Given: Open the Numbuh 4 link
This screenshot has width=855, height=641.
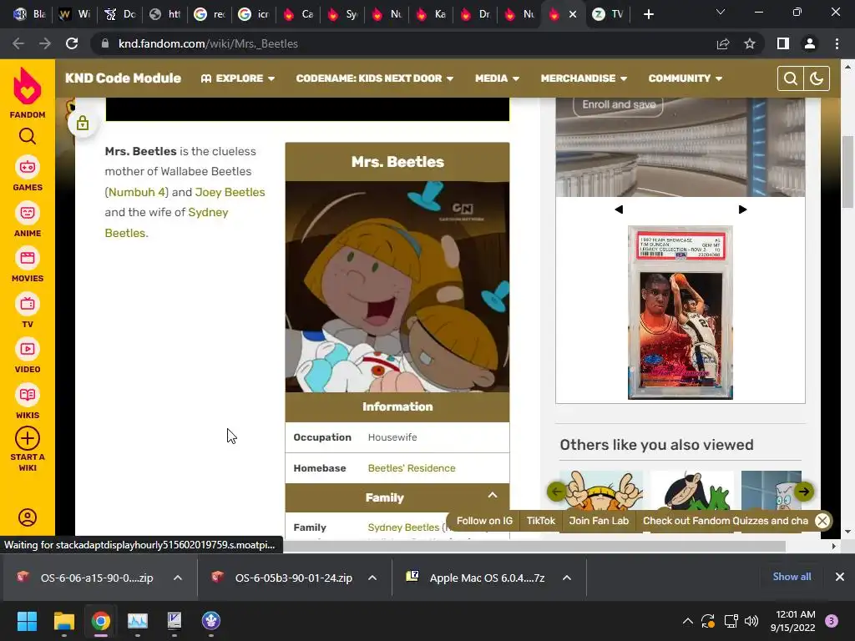Looking at the screenshot, I should [136, 192].
